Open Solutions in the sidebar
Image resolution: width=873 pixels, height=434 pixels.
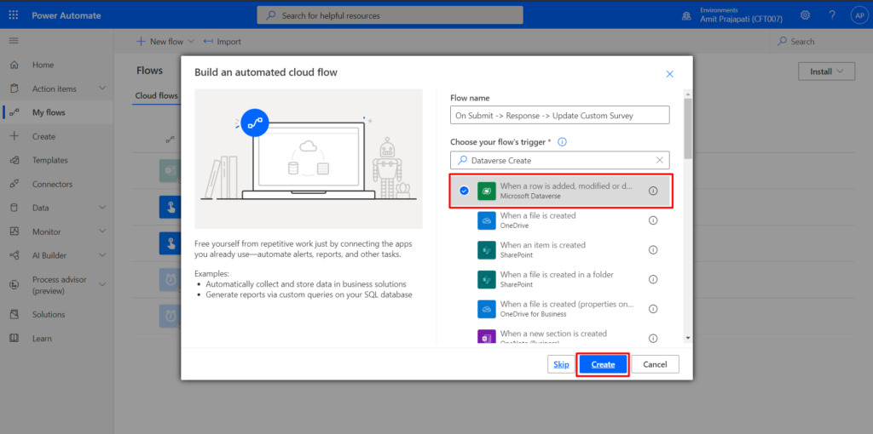49,315
